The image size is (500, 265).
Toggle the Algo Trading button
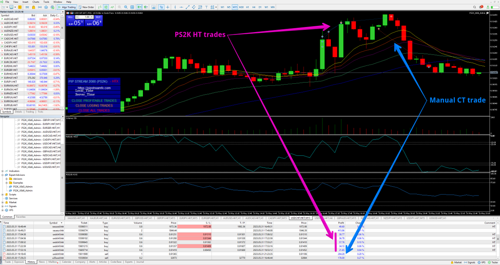point(67,7)
